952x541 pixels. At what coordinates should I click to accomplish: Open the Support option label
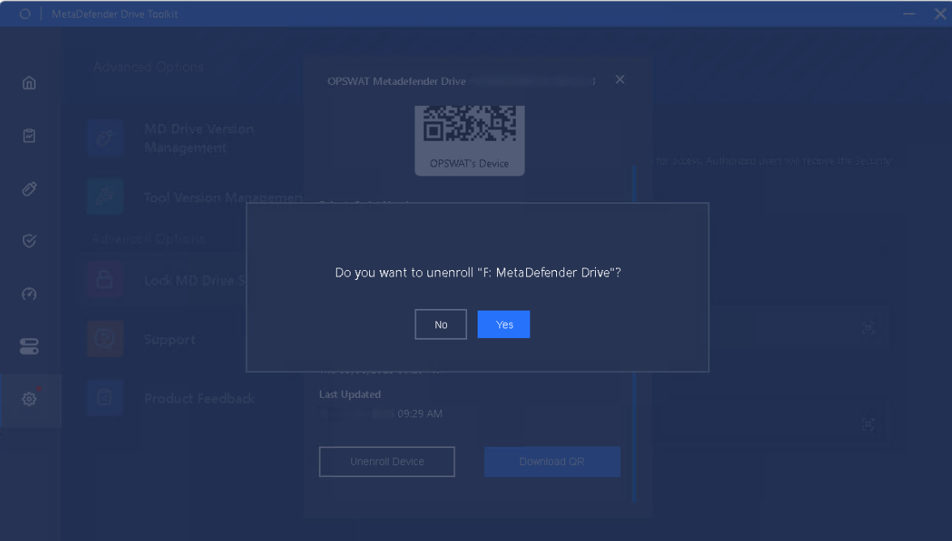click(x=169, y=340)
